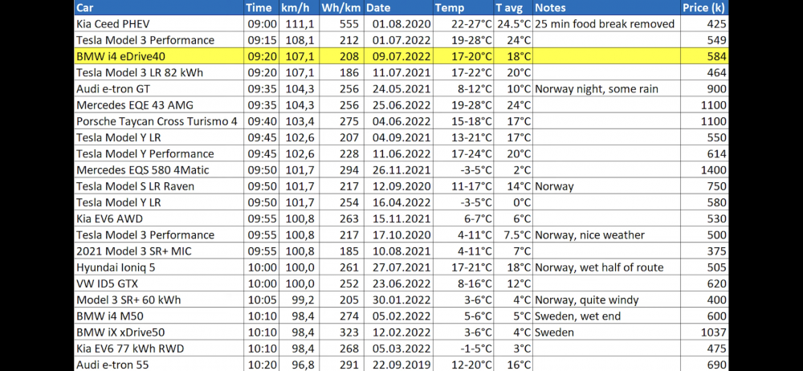This screenshot has width=803, height=371.
Task: Select the 'Tesla Model 3 LR 82 kWh' cell
Action: click(x=159, y=73)
